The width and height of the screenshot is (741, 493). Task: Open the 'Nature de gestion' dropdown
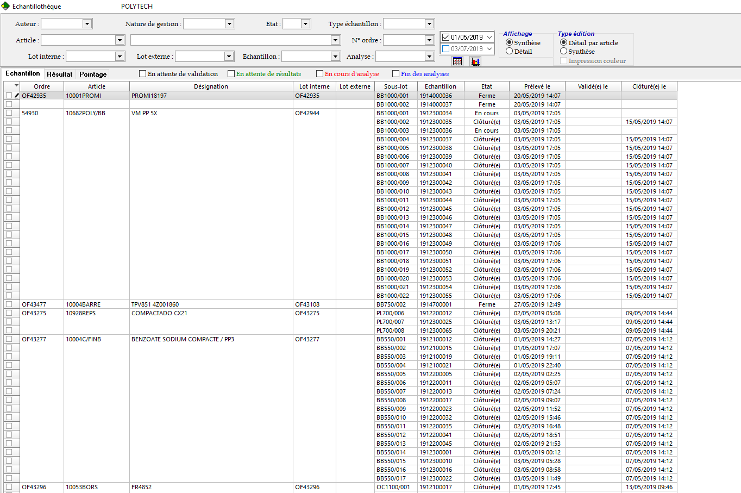pyautogui.click(x=229, y=24)
